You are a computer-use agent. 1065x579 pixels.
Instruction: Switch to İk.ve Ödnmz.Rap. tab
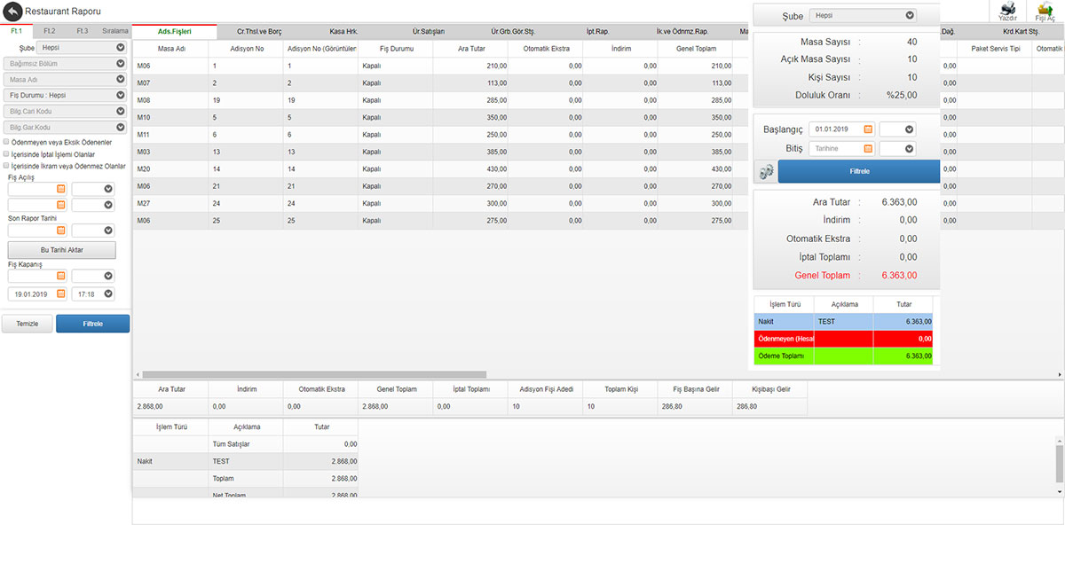point(682,32)
